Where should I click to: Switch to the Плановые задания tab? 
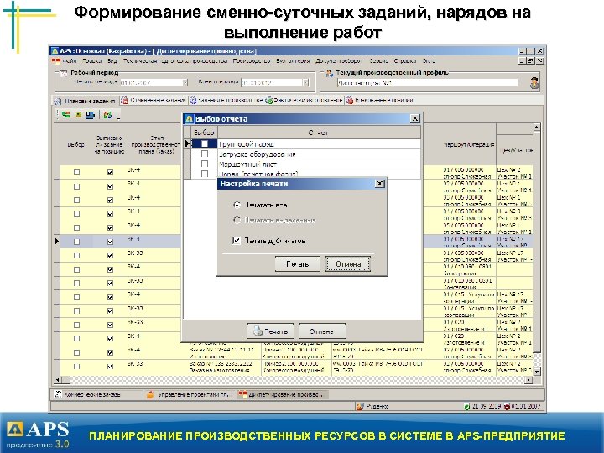pyautogui.click(x=85, y=101)
